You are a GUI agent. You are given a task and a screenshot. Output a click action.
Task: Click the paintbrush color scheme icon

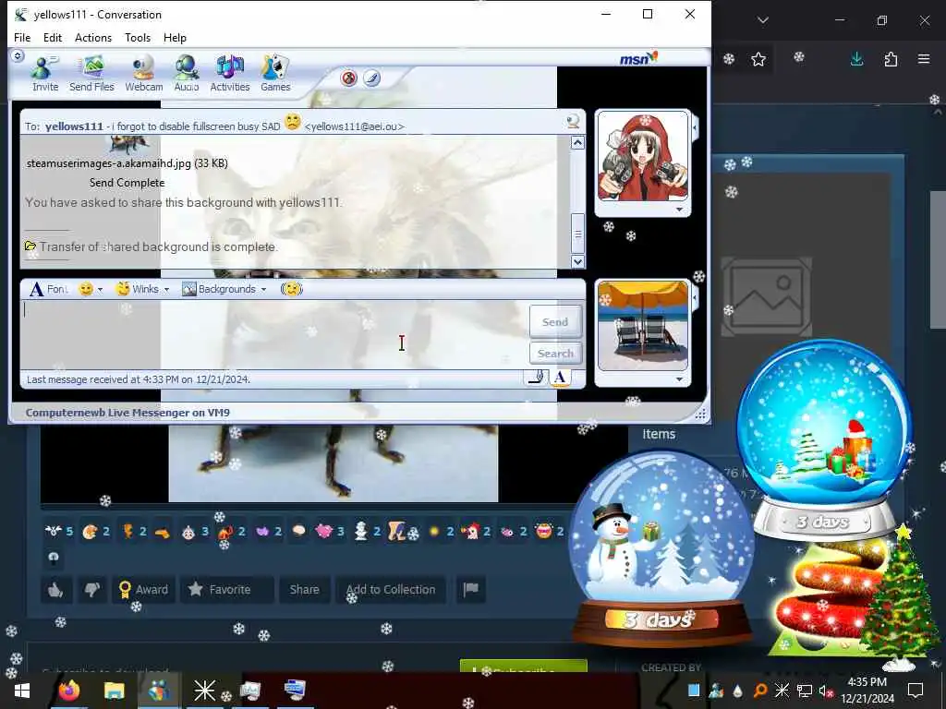(x=371, y=78)
